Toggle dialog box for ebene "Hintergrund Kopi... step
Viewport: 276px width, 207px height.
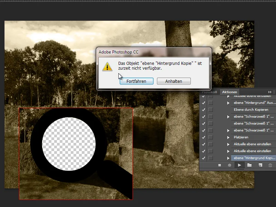click(x=210, y=158)
